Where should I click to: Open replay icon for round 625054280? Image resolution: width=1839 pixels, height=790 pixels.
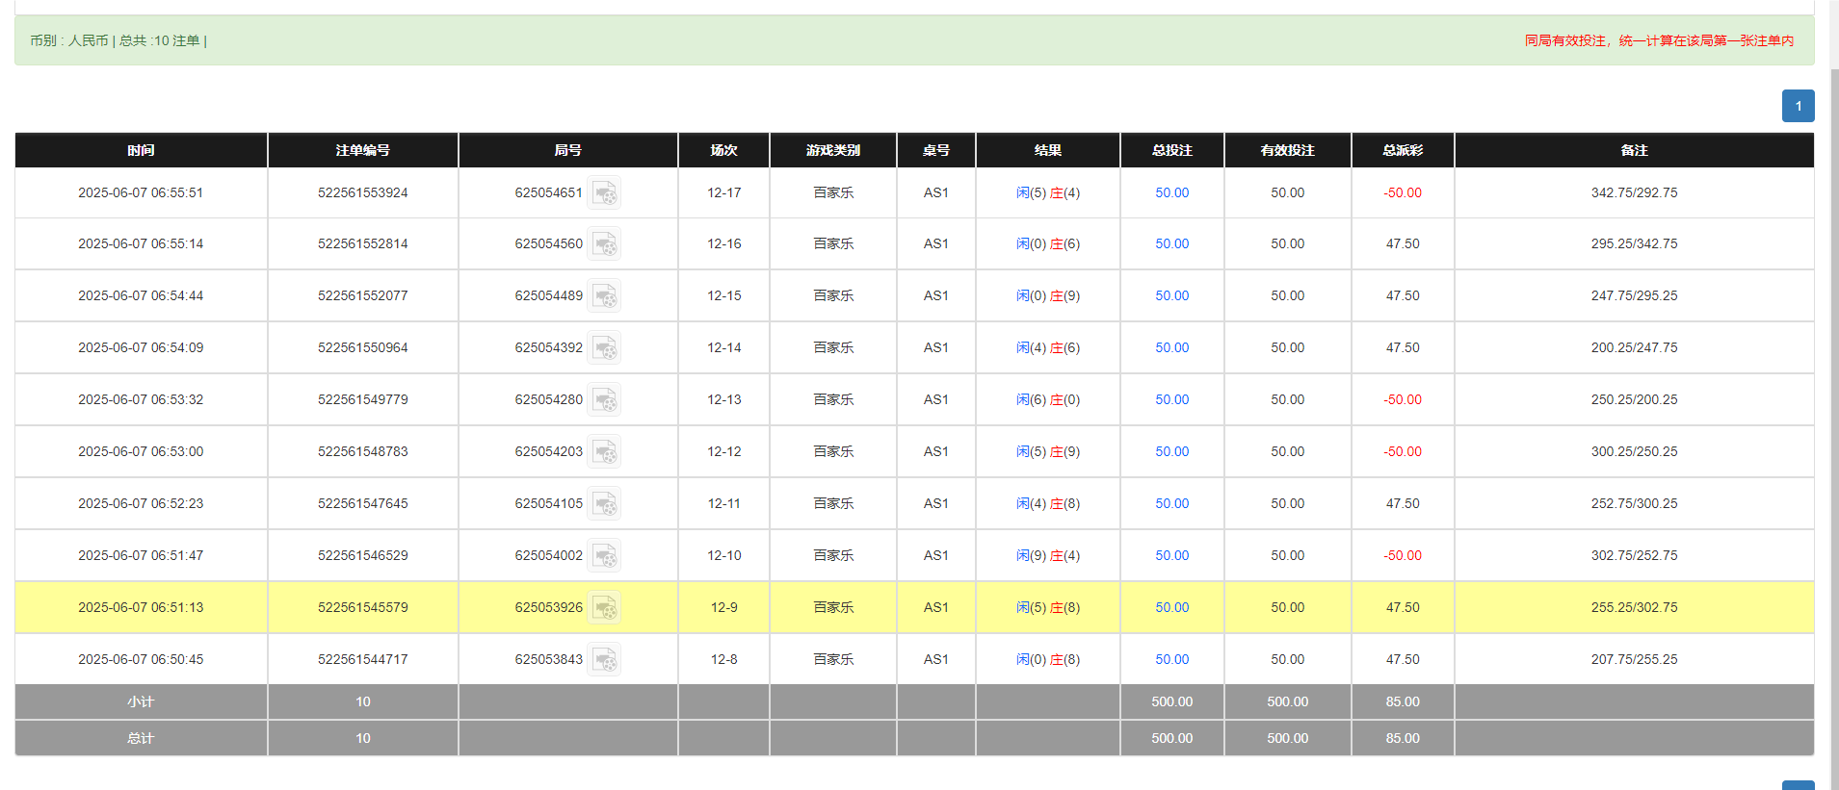point(604,400)
